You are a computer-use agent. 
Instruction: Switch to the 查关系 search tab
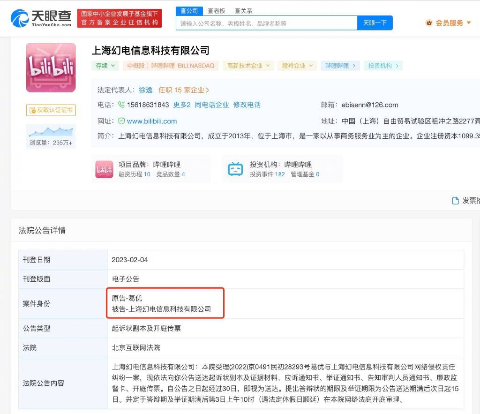(x=243, y=11)
